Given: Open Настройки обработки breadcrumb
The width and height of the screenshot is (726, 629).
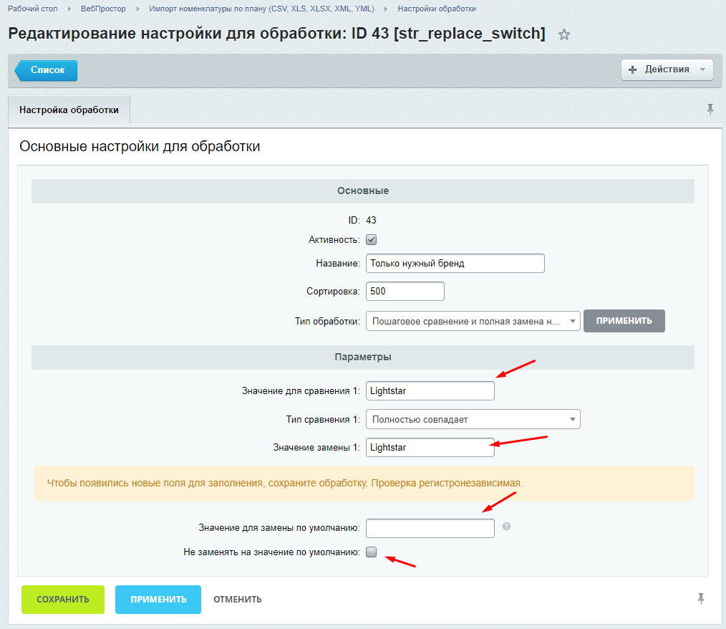Looking at the screenshot, I should coord(437,9).
